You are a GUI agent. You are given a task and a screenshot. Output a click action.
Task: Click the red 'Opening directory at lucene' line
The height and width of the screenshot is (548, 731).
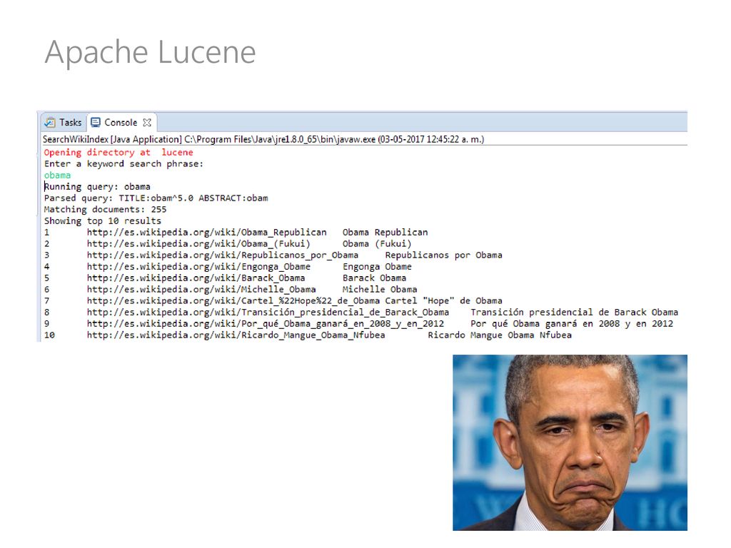click(119, 153)
